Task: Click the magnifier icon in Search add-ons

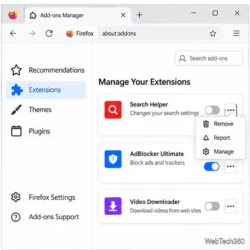Action: [x=182, y=58]
